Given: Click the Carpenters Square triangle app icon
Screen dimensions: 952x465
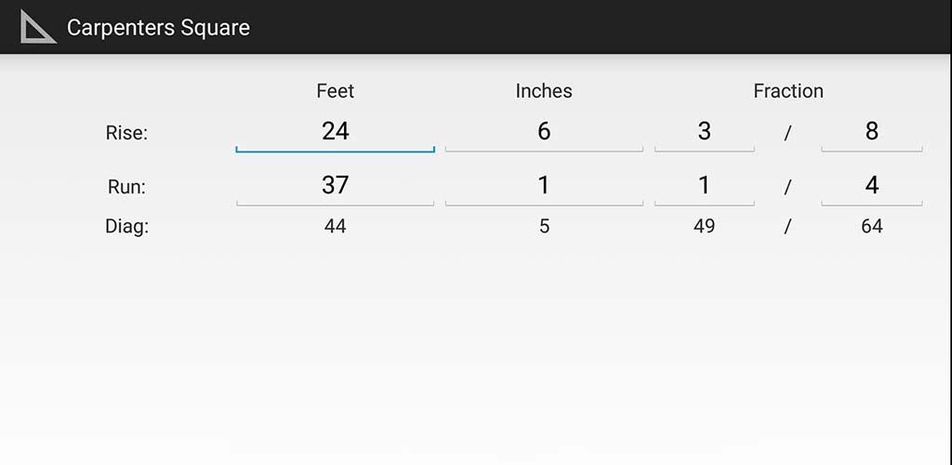Looking at the screenshot, I should click(38, 27).
